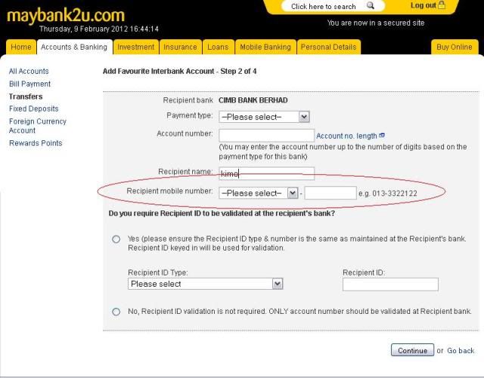The image size is (484, 378).
Task: Click the Log out padlock icon
Action: [x=442, y=5]
